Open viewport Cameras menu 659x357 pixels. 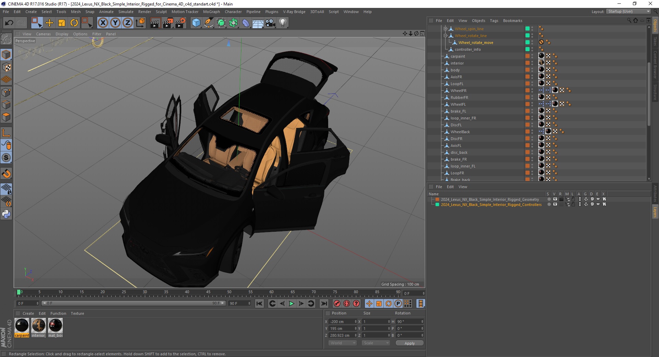click(x=43, y=34)
